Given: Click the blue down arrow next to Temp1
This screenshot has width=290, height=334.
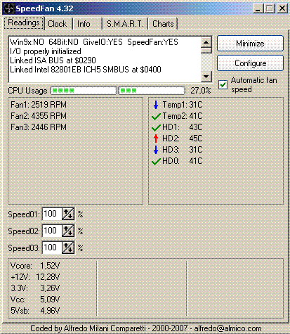Looking at the screenshot, I should coord(156,105).
